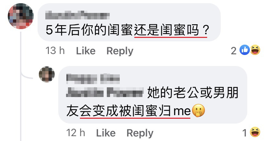Open the 13 h timestamp link

[x=55, y=51]
